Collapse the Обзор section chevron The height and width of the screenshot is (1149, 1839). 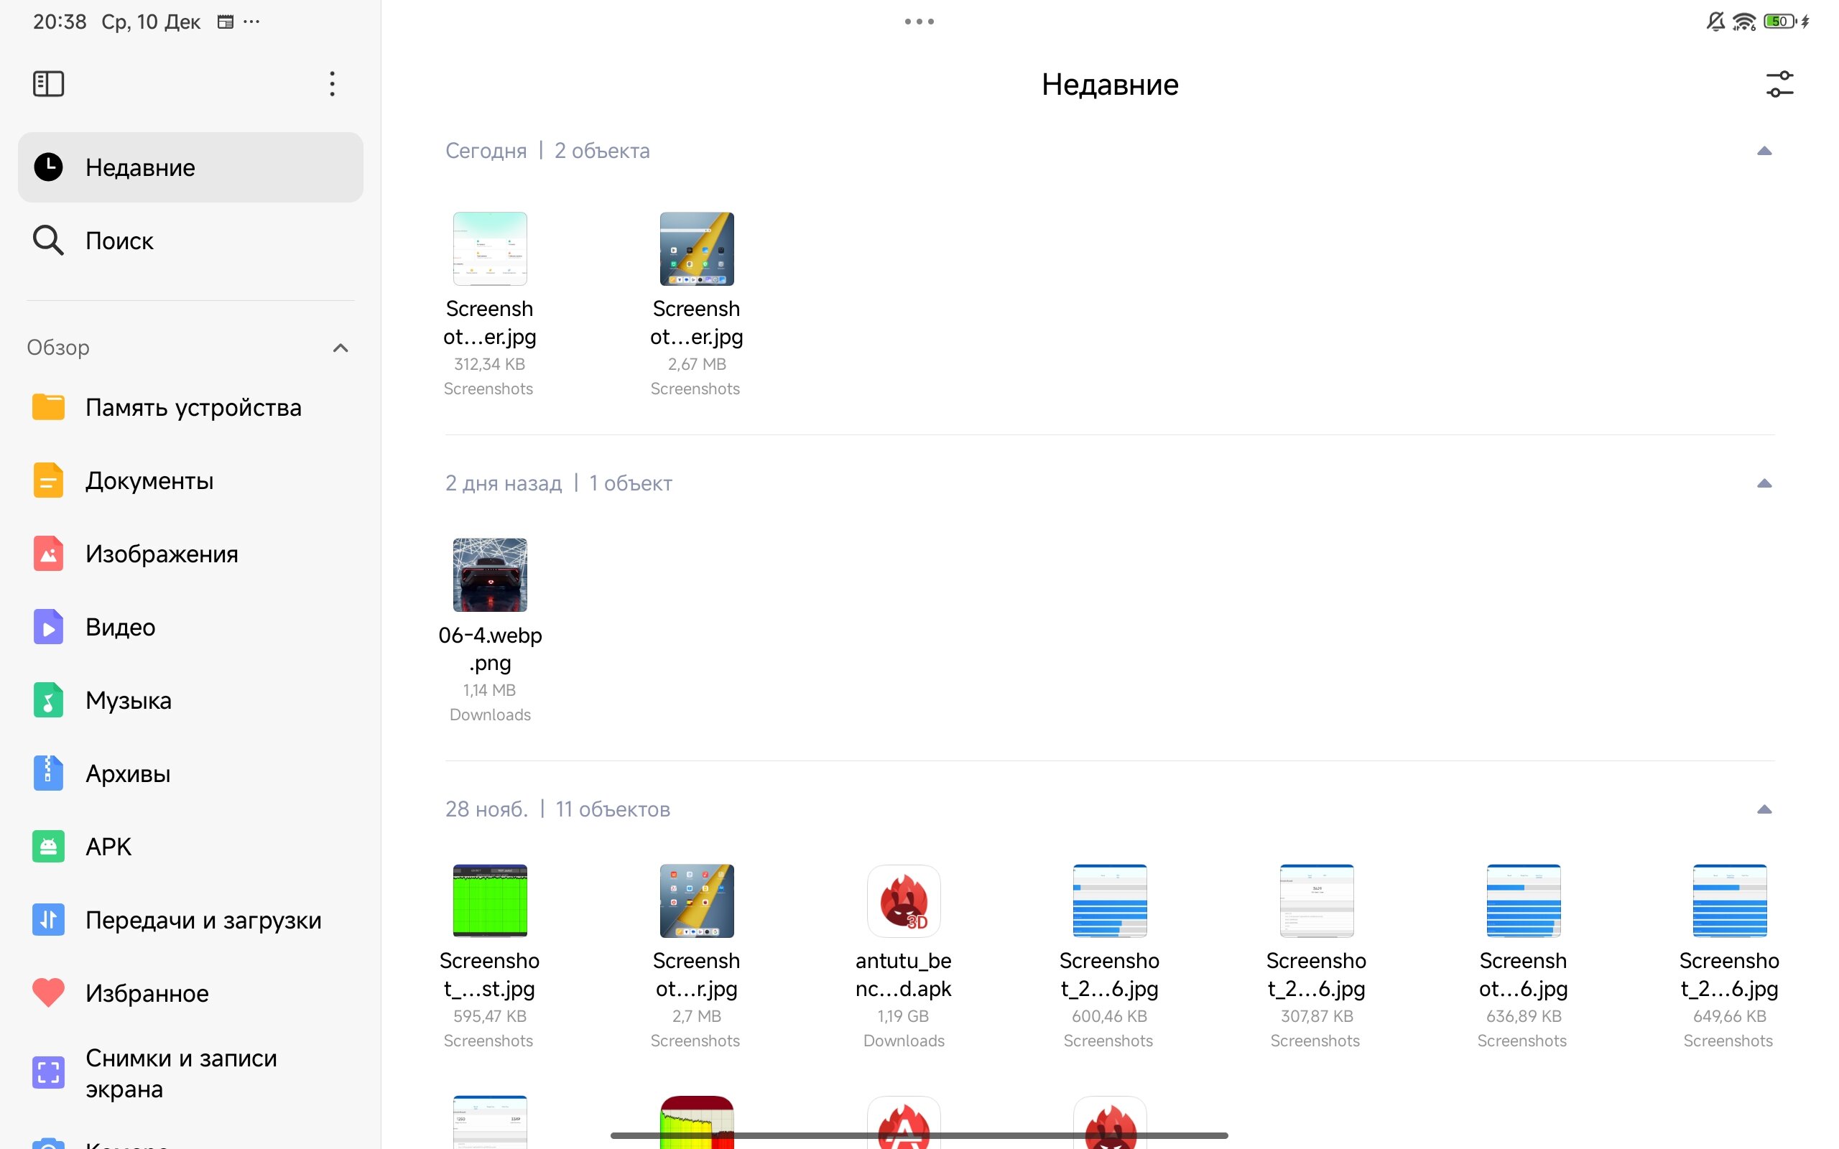pos(341,348)
